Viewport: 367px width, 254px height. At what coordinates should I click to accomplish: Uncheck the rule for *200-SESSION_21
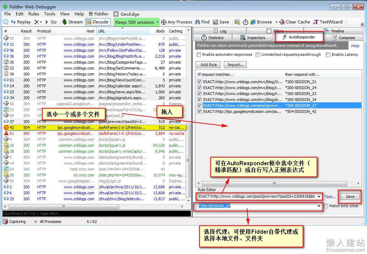(200, 82)
